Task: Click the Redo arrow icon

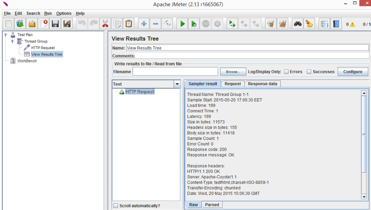Action: 94,24
